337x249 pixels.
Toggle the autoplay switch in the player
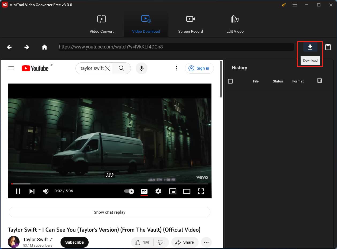[x=129, y=191]
